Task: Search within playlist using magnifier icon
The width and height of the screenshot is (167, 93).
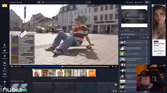Action: [141, 37]
